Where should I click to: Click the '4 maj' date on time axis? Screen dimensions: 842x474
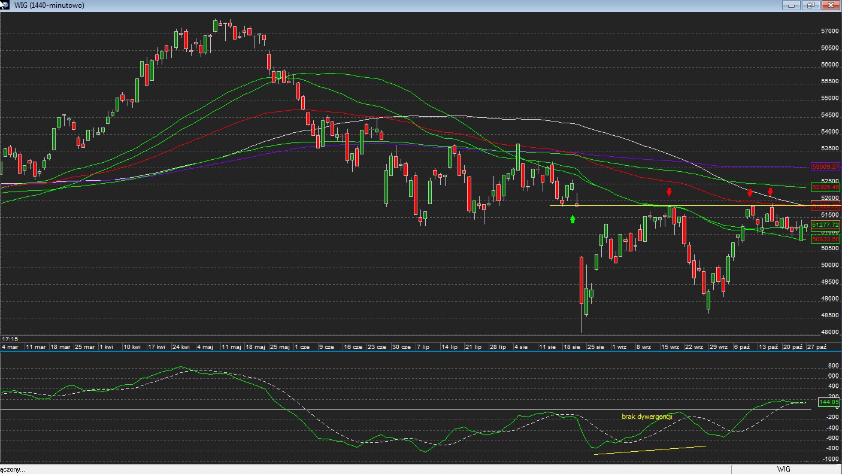pyautogui.click(x=204, y=347)
